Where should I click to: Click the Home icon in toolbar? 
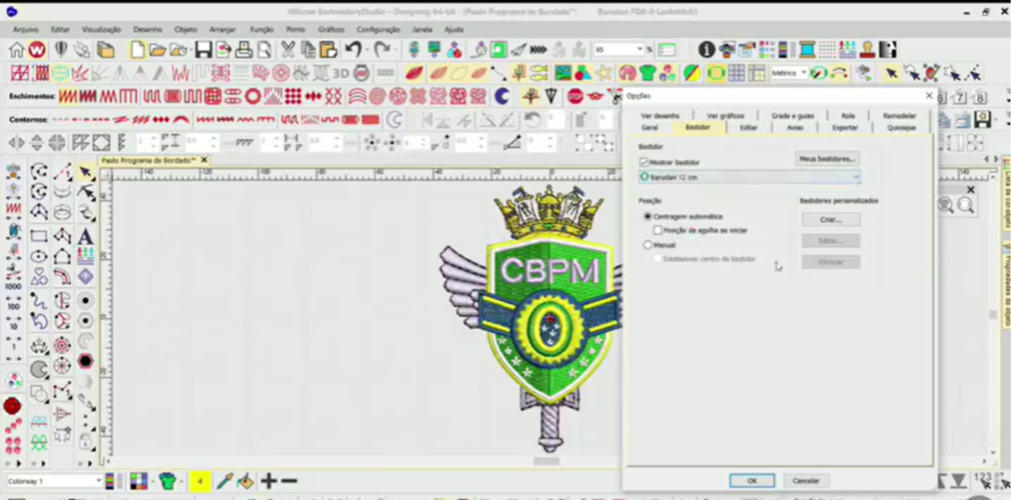click(x=16, y=49)
